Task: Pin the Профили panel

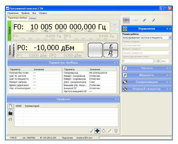Action: tap(116, 99)
